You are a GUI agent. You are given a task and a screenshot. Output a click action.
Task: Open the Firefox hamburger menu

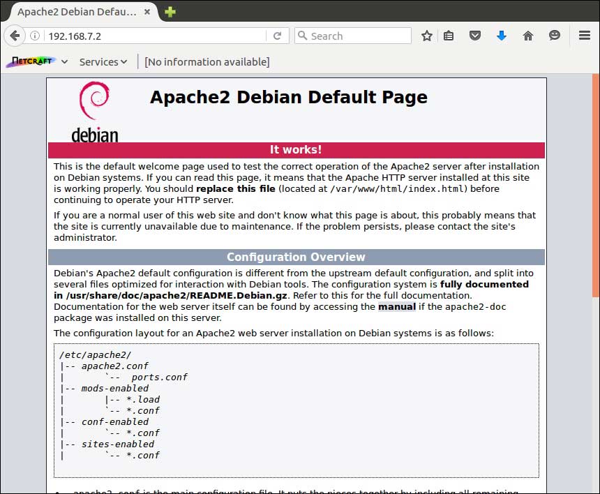coord(585,36)
